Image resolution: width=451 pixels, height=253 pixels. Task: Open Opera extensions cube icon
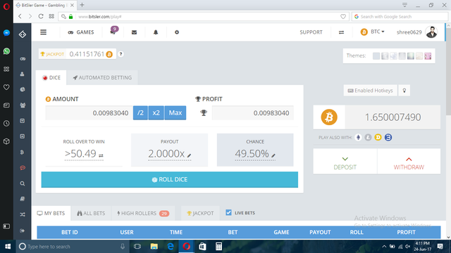6,141
